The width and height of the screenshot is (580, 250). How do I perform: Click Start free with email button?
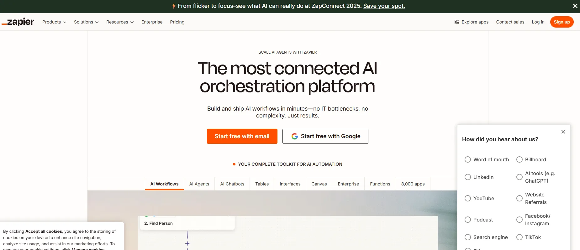click(242, 136)
